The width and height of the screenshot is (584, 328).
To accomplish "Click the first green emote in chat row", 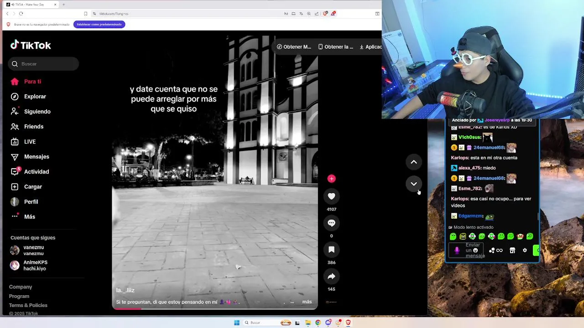I will pyautogui.click(x=453, y=236).
